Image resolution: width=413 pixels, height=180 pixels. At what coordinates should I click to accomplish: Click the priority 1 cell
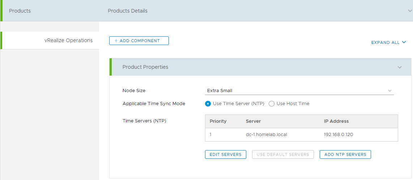pyautogui.click(x=211, y=135)
